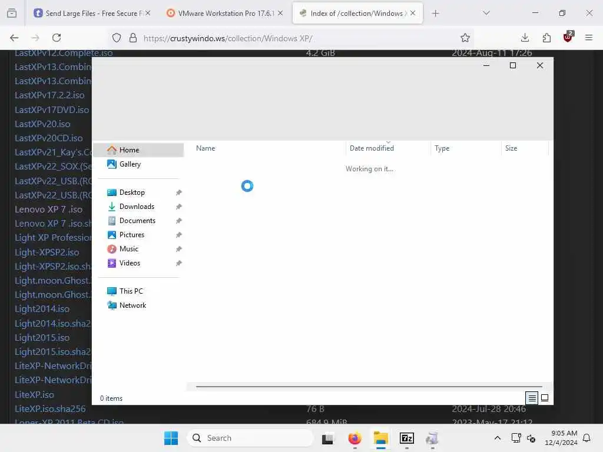Screen dimensions: 603x452
Task: Open a new Firefox tab
Action: pos(435,14)
